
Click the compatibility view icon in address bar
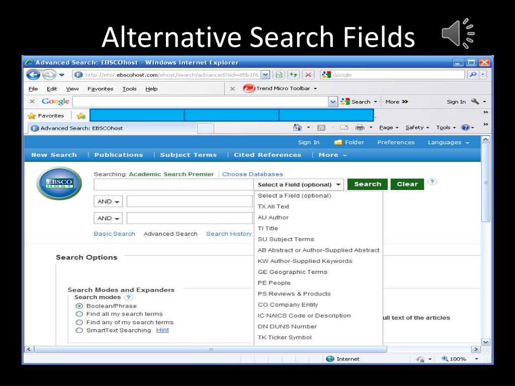[x=279, y=75]
